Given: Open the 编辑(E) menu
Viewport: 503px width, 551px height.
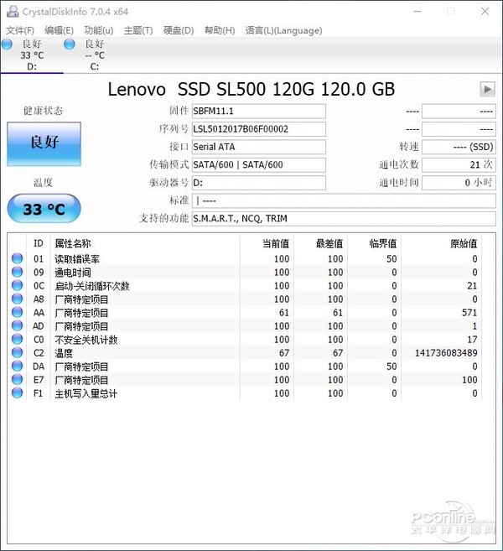Looking at the screenshot, I should [59, 30].
